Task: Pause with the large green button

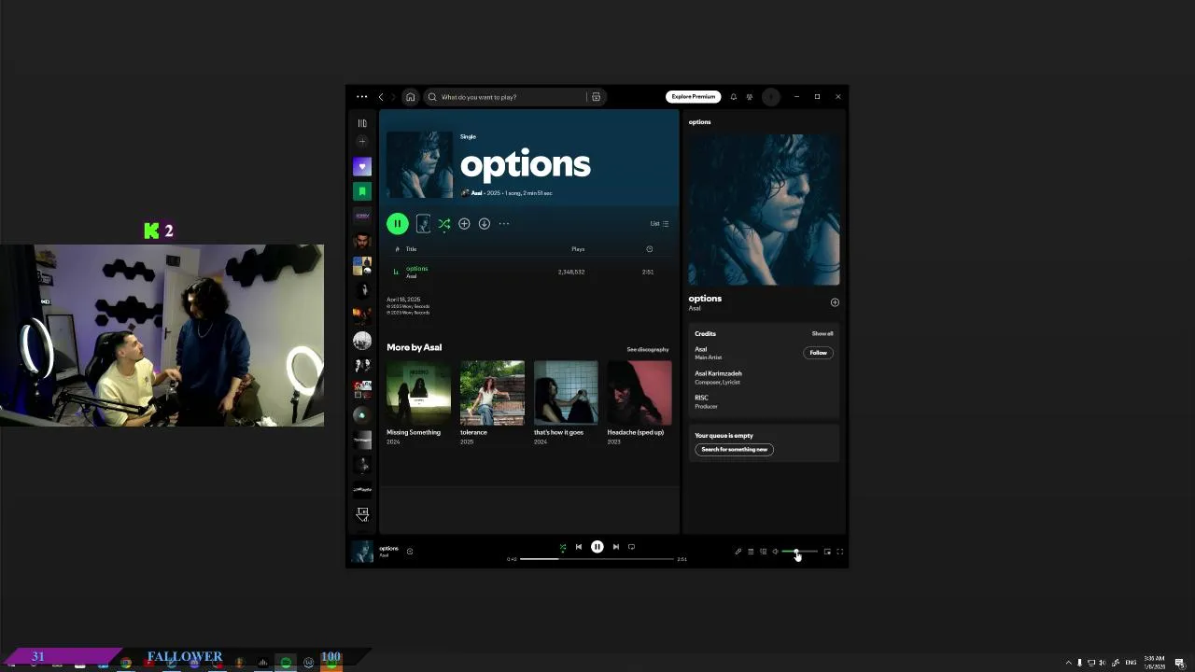Action: point(398,224)
